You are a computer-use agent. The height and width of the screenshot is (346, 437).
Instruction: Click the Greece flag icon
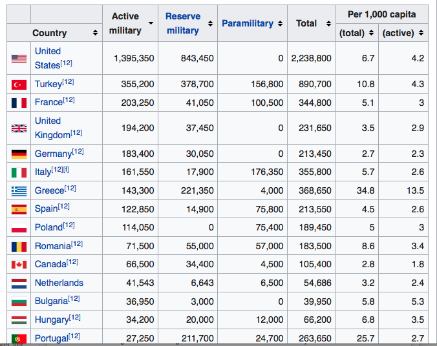coord(19,191)
